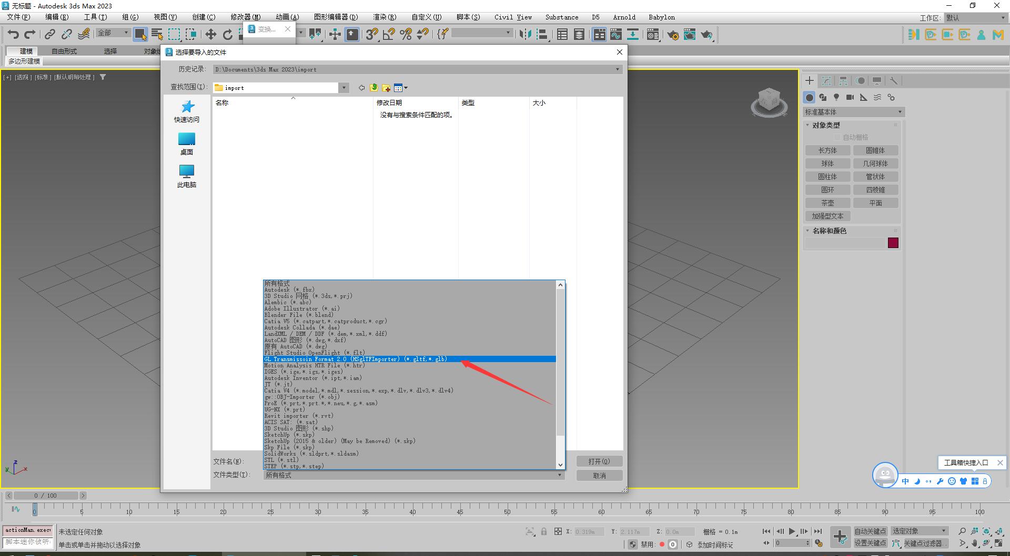Choose gw::OBJ-Importer (*.obj) file type
Screen dimensions: 1010x556
click(409, 397)
